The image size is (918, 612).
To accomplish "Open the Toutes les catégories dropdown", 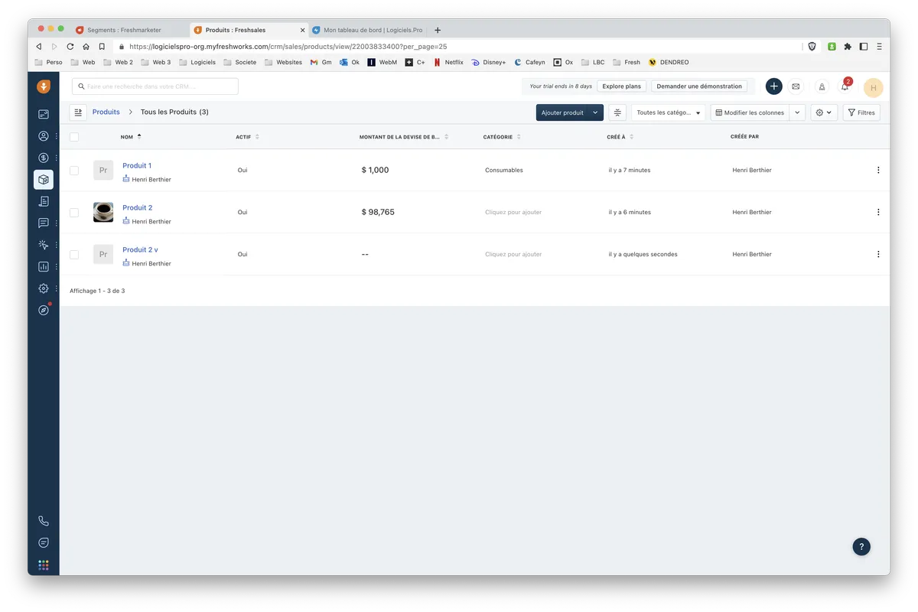I will click(669, 112).
